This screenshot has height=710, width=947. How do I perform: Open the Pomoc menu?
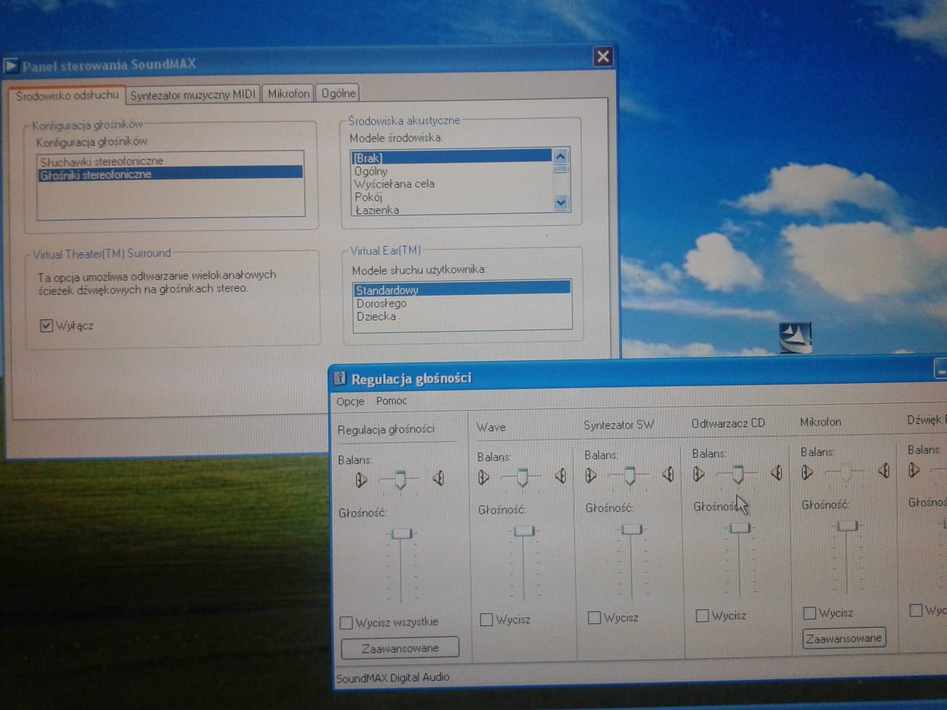pos(391,401)
